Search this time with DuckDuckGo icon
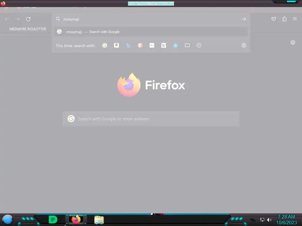302x226 pixels. point(140,45)
